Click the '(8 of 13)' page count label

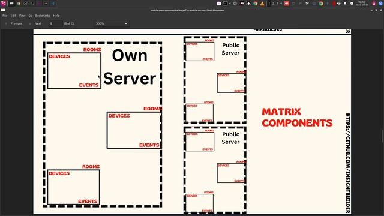70,23
